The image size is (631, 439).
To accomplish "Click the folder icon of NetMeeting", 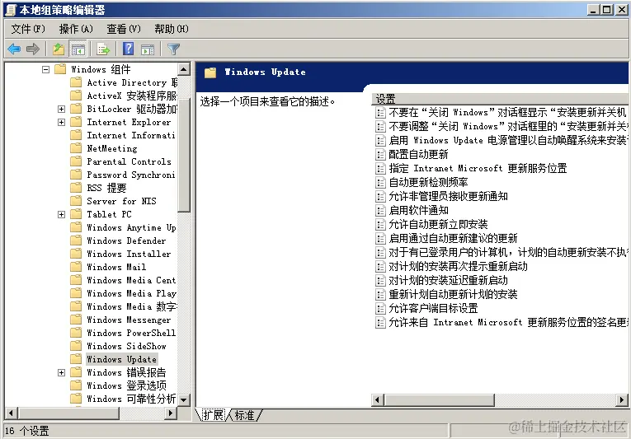I will tap(76, 148).
